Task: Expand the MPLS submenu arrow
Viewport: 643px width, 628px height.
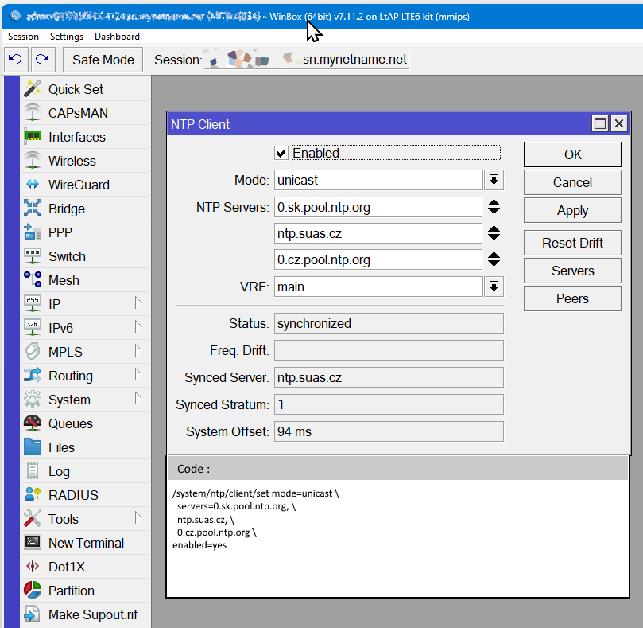Action: tap(138, 350)
